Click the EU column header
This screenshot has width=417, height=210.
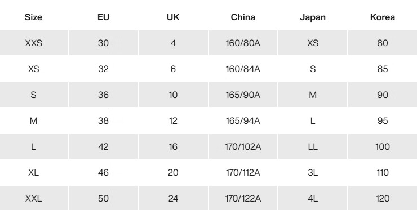tap(103, 17)
